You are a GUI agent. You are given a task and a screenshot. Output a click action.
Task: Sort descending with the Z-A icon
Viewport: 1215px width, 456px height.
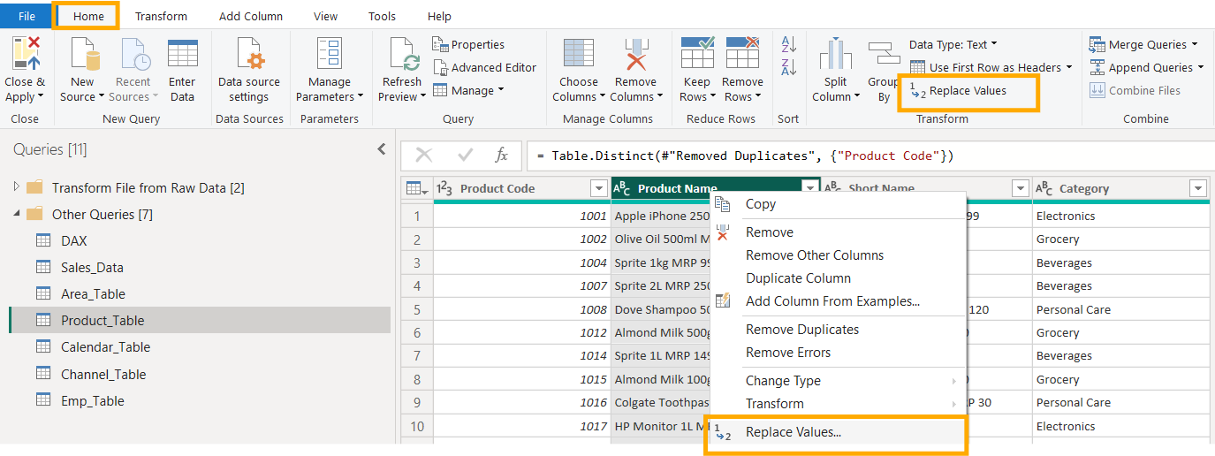pos(789,66)
